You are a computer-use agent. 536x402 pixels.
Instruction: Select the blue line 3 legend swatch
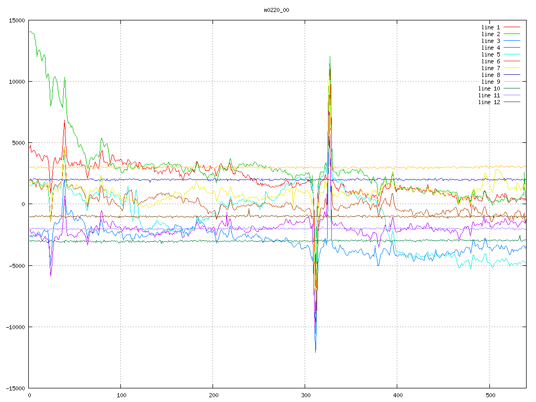tap(512, 41)
